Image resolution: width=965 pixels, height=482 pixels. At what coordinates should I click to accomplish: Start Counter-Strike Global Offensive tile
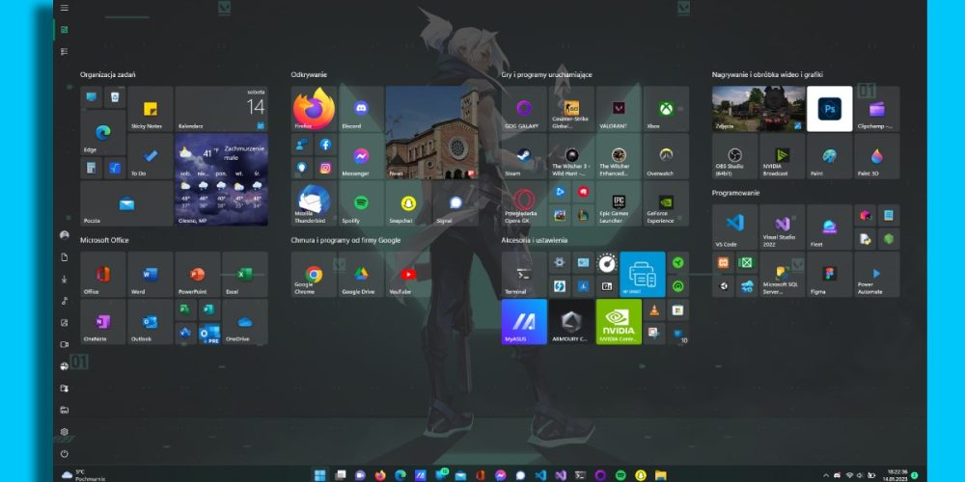click(571, 109)
